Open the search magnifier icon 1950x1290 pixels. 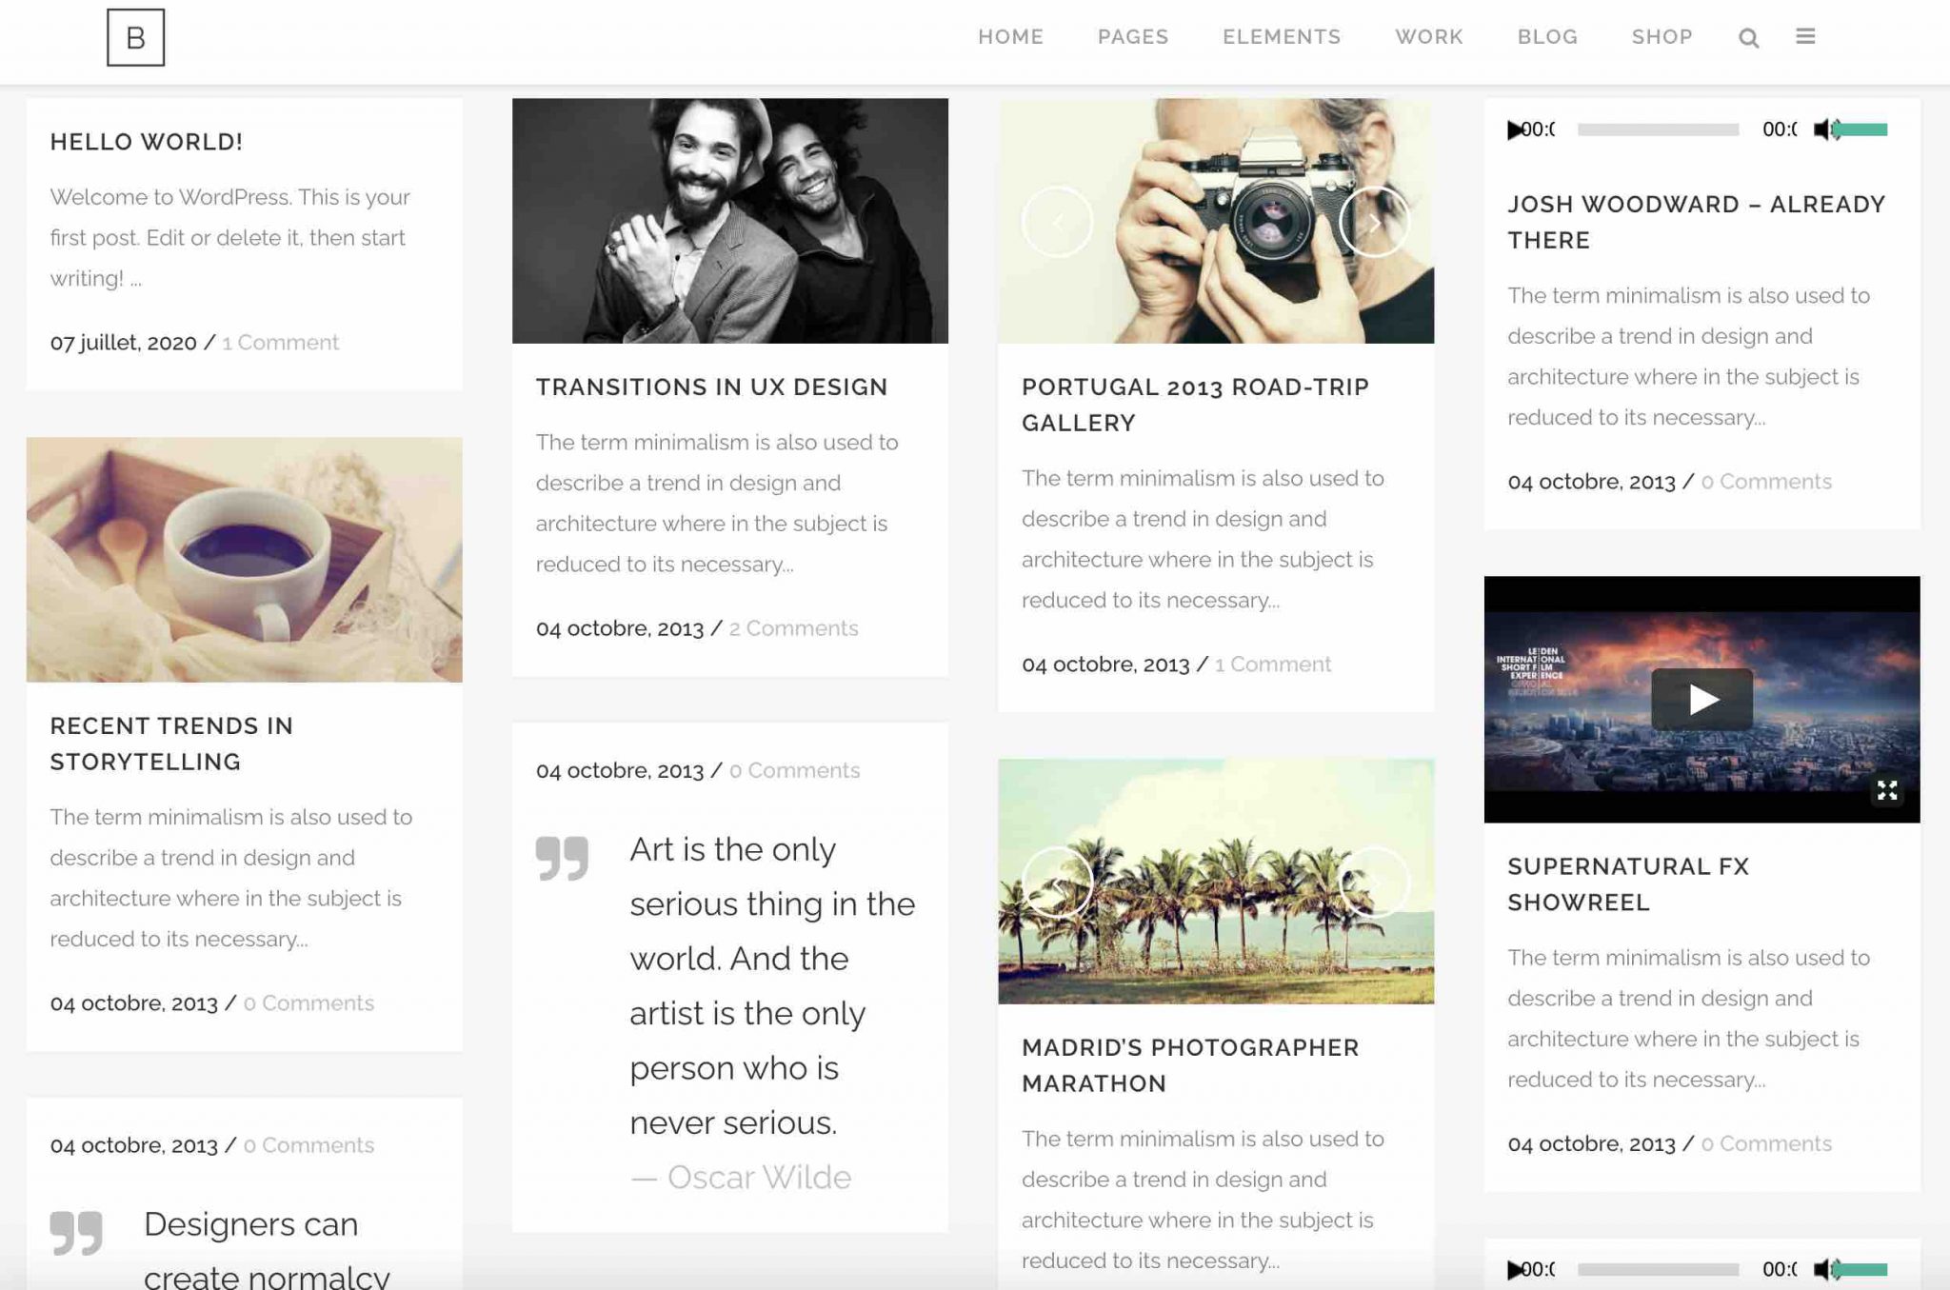1748,38
